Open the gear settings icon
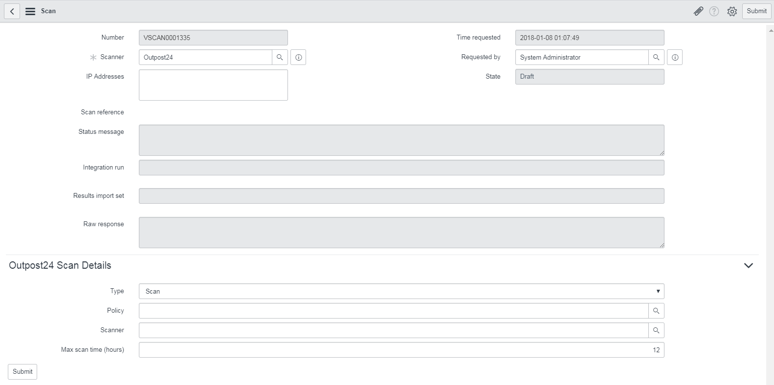The image size is (774, 385). point(731,11)
